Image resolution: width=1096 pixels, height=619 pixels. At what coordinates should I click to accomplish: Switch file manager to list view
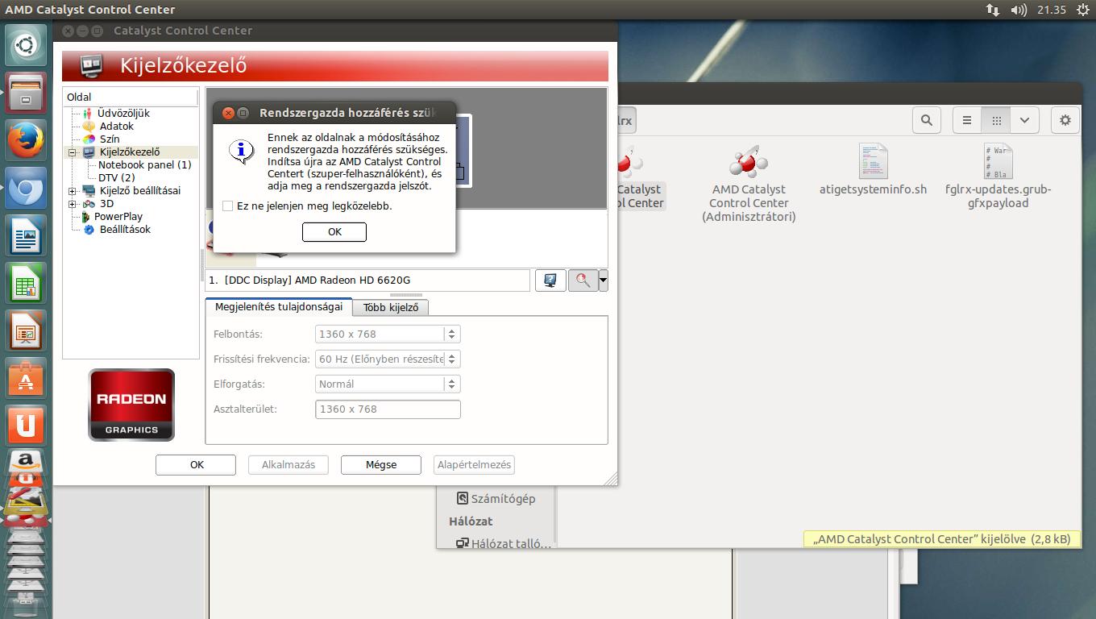[x=967, y=120]
